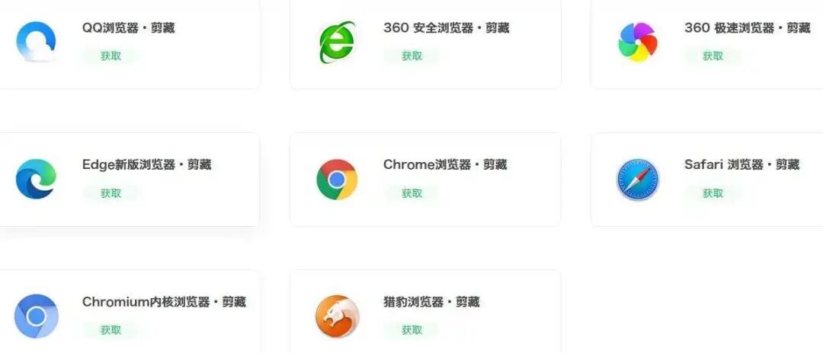Click 获取 under Chrome浏览器·剪藏
The height and width of the screenshot is (353, 823).
(x=412, y=193)
